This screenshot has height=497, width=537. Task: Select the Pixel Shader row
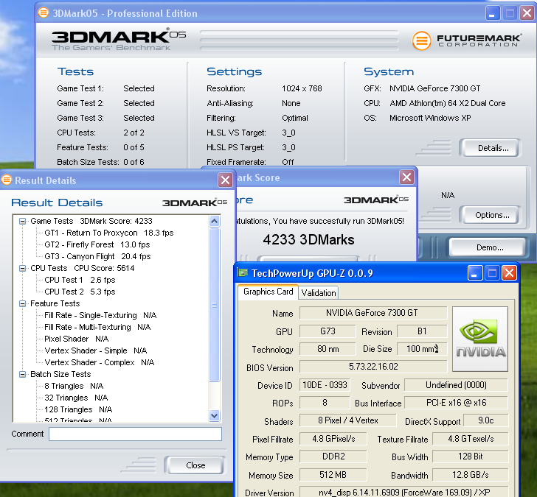(x=77, y=339)
